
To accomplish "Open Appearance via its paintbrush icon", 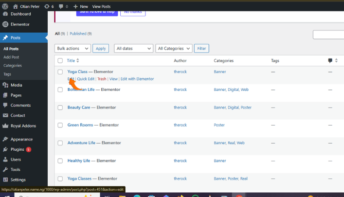I will coord(5,139).
